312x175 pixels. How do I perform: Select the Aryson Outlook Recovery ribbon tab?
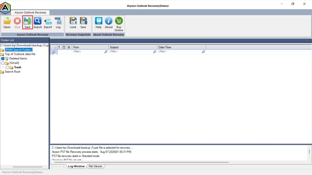click(x=30, y=12)
